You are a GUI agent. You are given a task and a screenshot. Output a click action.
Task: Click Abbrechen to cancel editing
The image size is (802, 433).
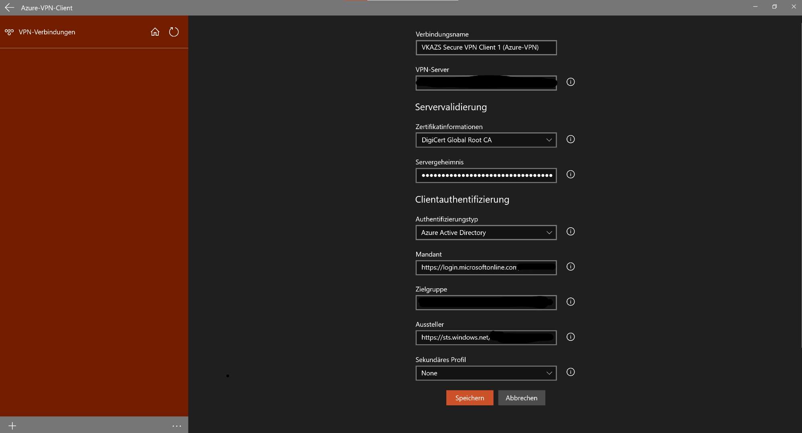(x=521, y=398)
